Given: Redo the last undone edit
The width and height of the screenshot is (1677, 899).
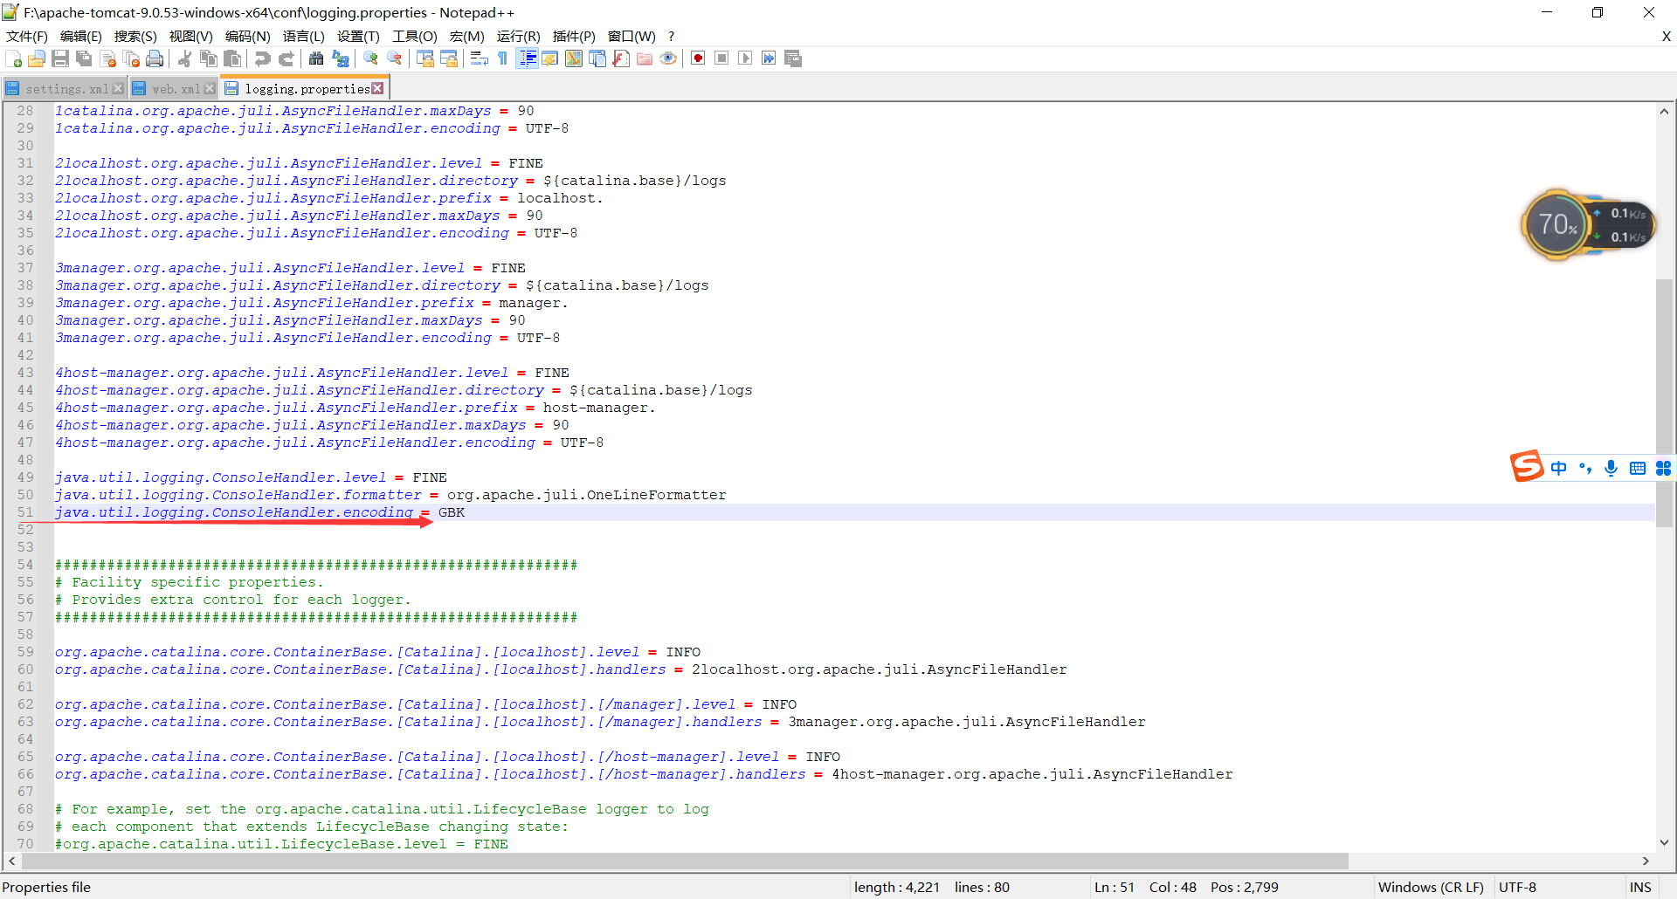Looking at the screenshot, I should 286,58.
